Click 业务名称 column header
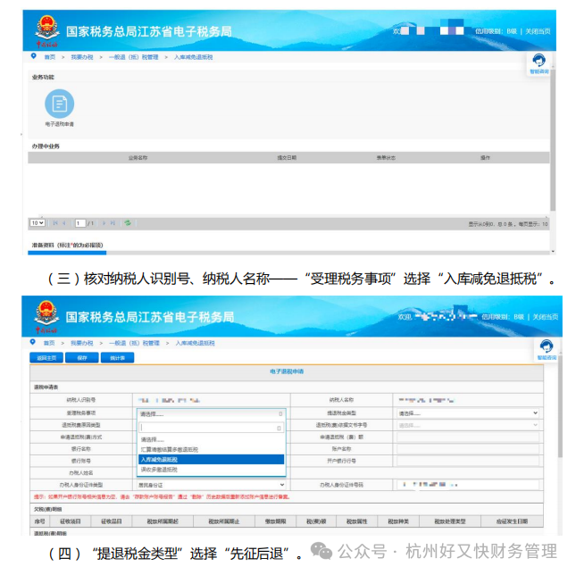This screenshot has height=575, width=576. (x=138, y=157)
